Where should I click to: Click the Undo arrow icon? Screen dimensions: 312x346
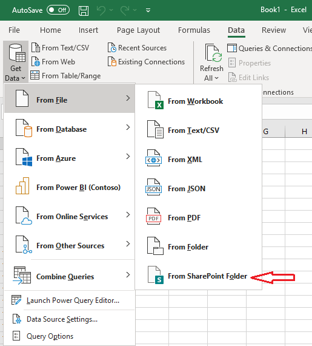(101, 10)
